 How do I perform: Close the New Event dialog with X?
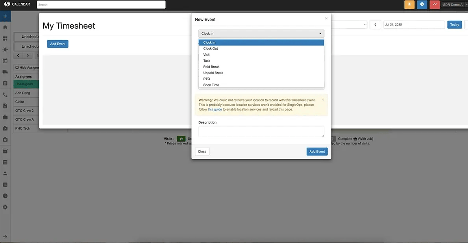pyautogui.click(x=326, y=18)
